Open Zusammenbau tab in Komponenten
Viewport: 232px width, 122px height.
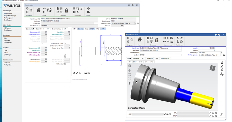point(56,29)
